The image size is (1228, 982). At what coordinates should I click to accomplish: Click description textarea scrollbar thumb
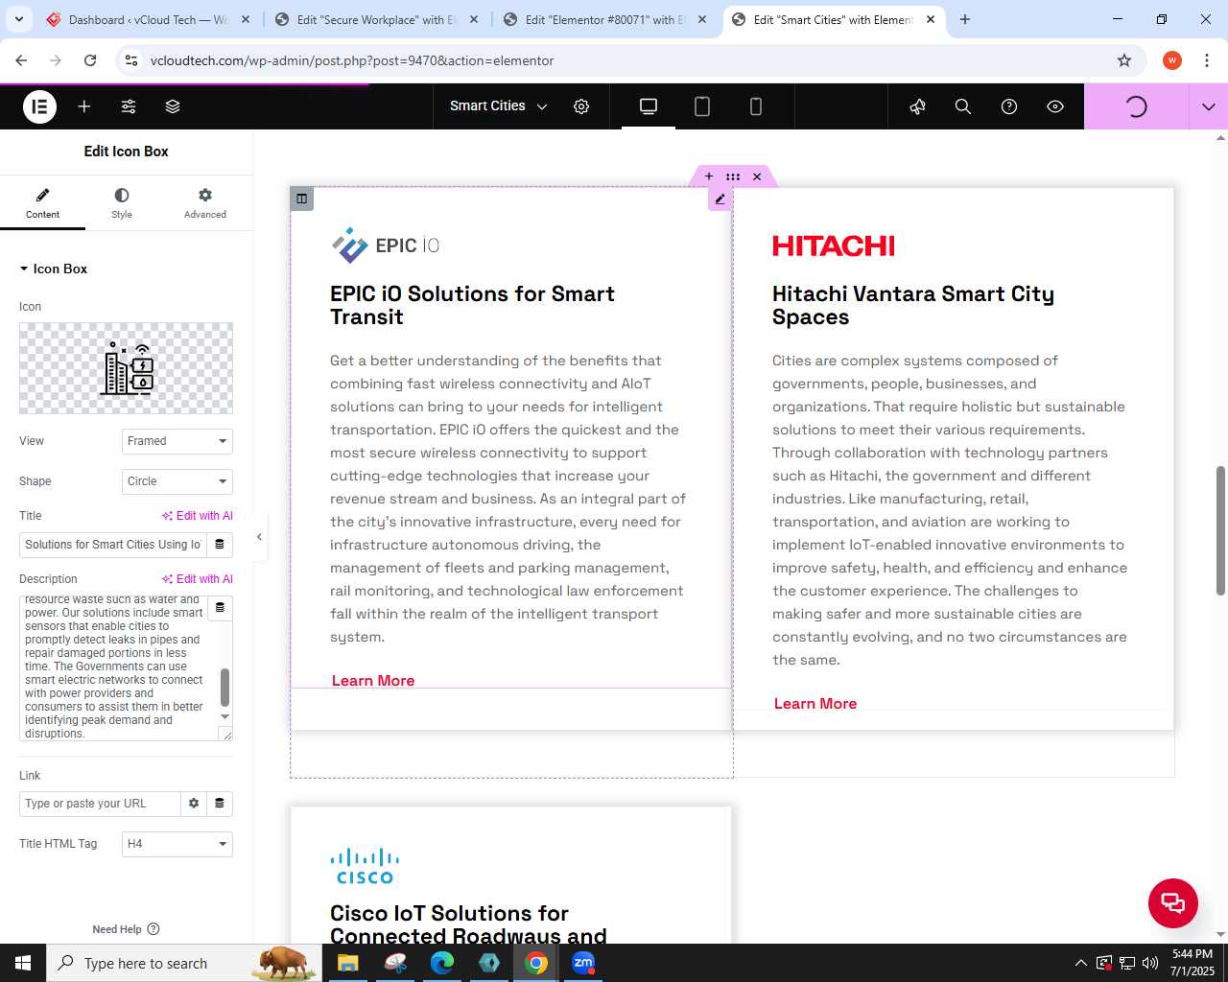[x=225, y=687]
